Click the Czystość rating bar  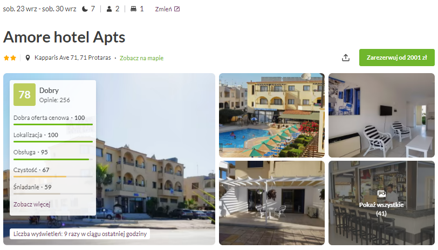click(53, 176)
